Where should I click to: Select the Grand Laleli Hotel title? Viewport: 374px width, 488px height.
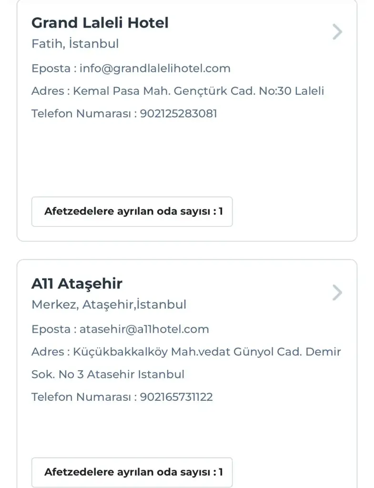tap(100, 22)
